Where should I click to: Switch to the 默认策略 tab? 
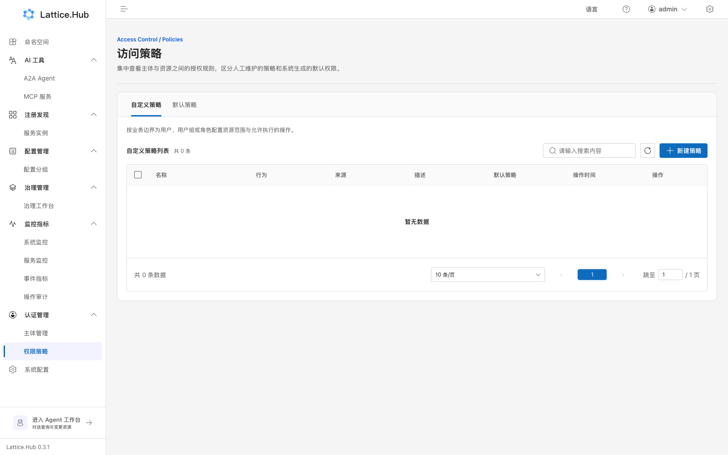[184, 105]
